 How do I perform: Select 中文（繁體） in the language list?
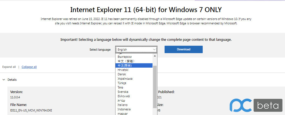(134, 61)
